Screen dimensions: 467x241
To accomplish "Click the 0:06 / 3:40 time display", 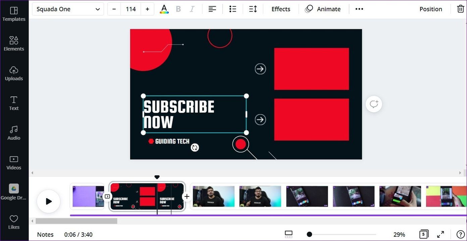I will pos(78,234).
